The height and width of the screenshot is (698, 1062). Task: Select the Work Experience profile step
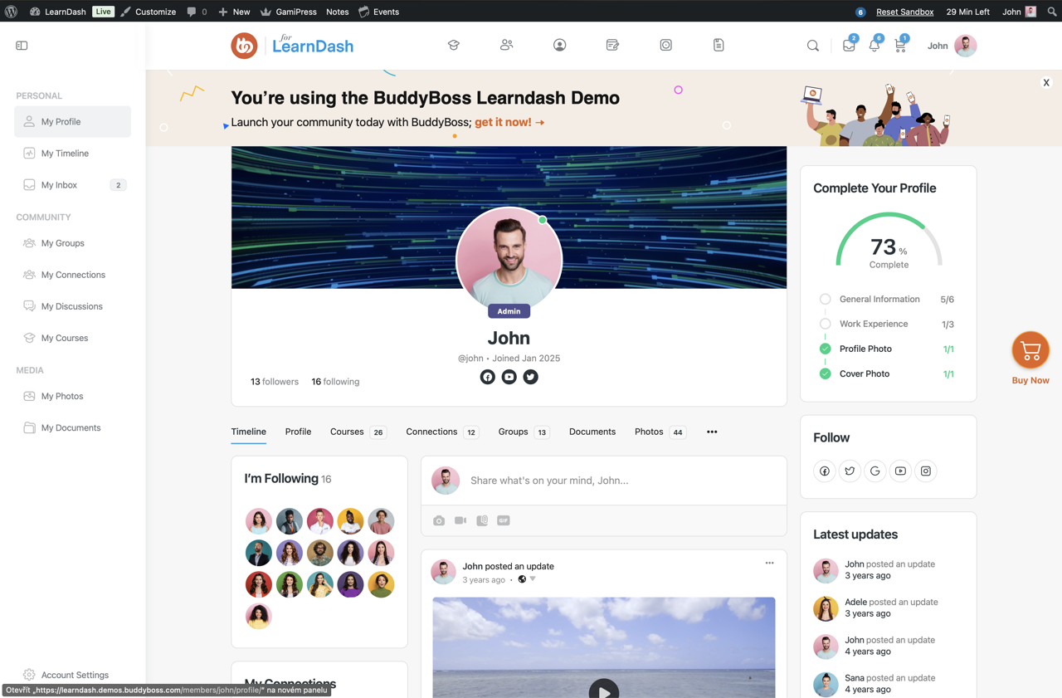pos(873,324)
